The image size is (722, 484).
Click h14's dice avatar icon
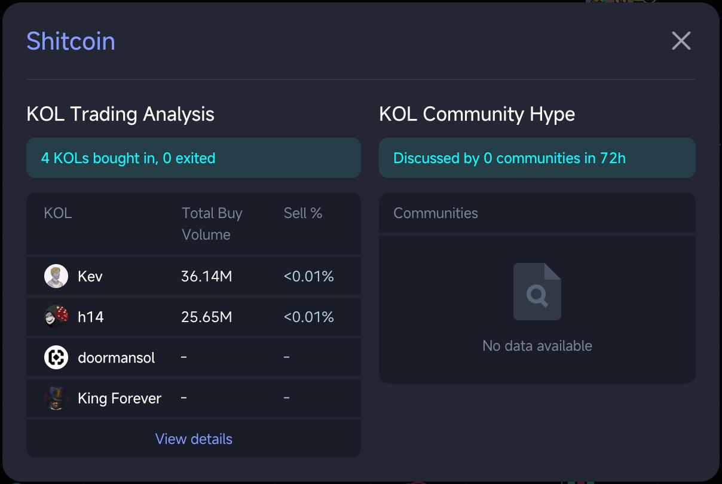click(56, 317)
